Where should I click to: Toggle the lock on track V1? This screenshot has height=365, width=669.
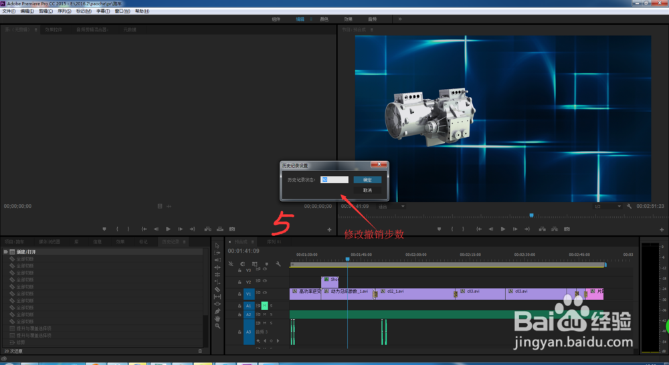click(x=240, y=293)
